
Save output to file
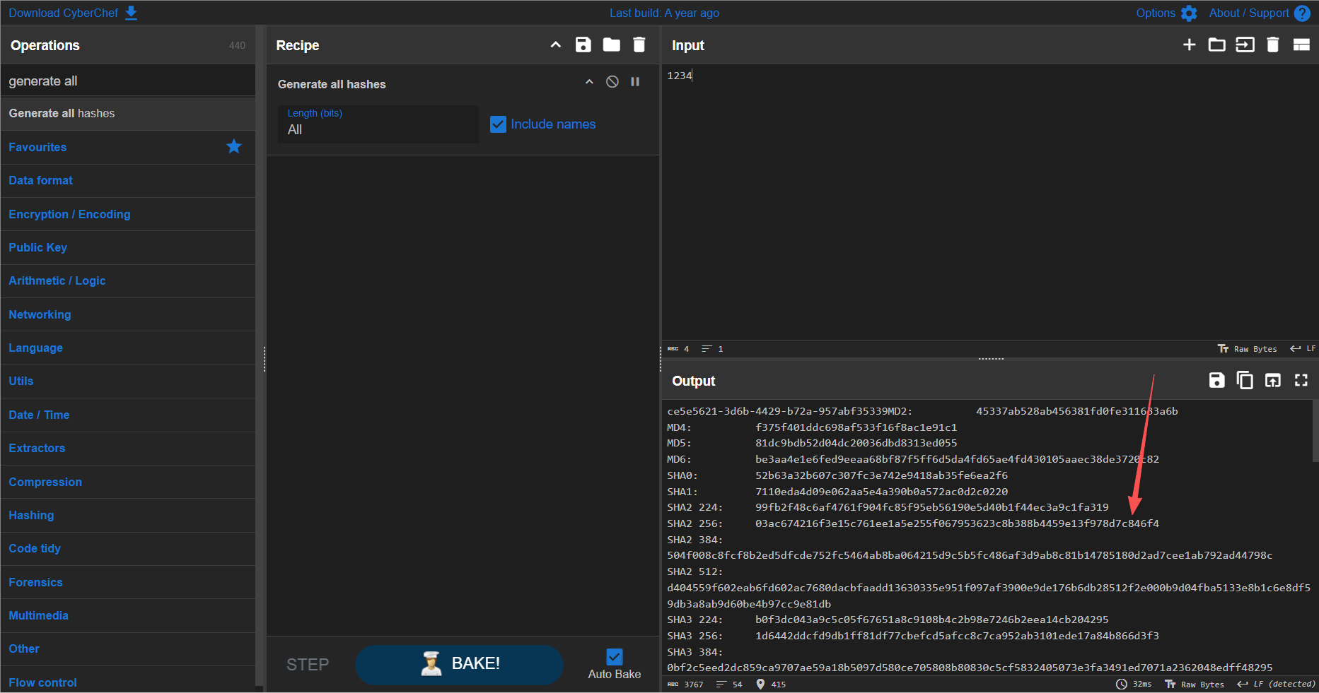[x=1216, y=381]
